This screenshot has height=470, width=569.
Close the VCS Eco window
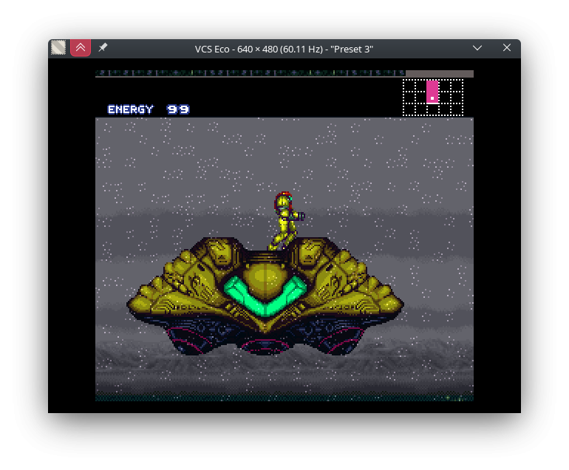point(507,47)
